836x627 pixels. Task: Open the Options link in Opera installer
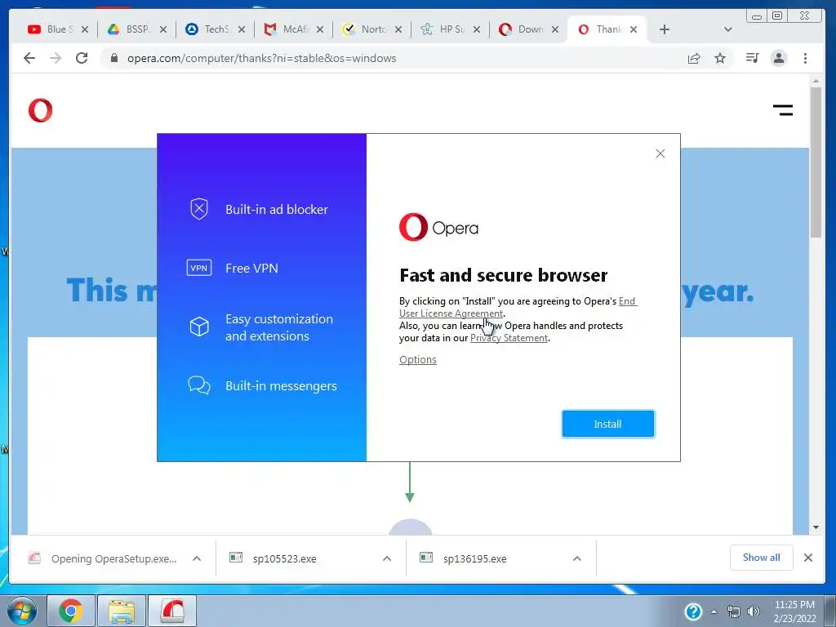click(x=418, y=359)
